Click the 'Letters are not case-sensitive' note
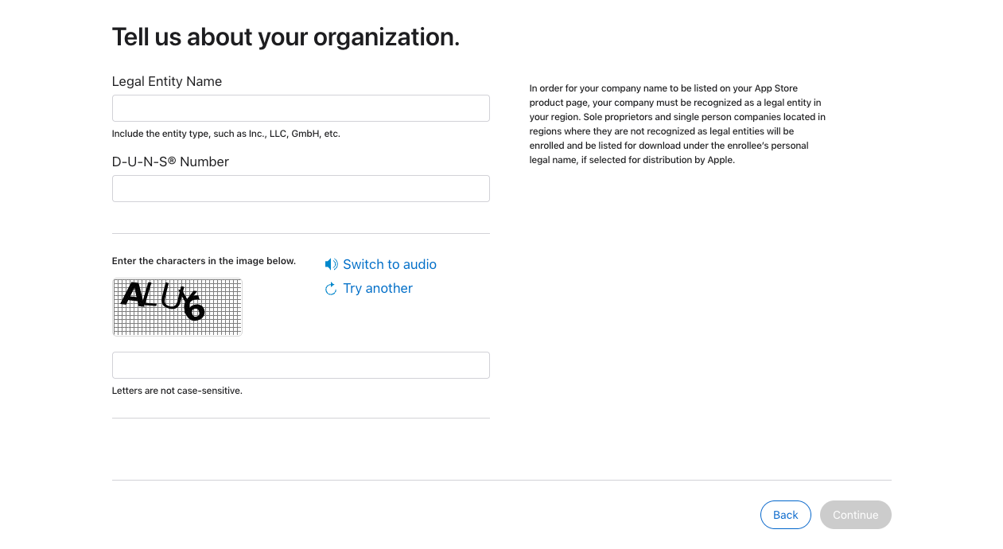Viewport: 1003px width, 549px height. [177, 391]
